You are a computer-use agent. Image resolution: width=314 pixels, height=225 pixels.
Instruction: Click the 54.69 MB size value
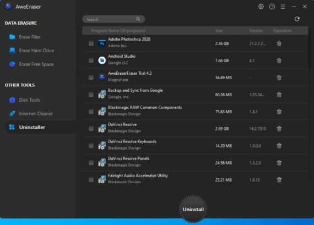pos(223,78)
